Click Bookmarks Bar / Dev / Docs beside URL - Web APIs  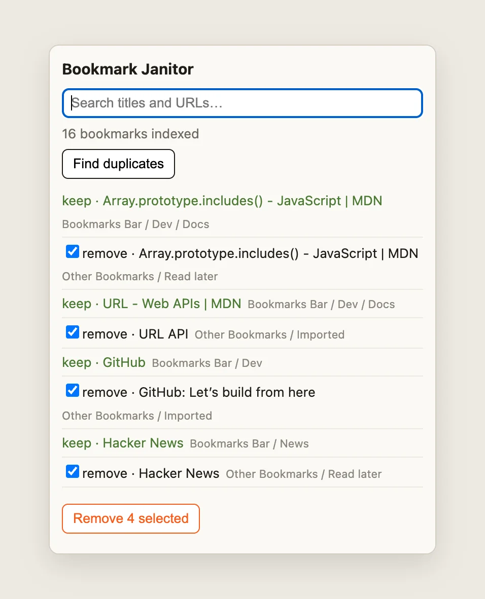coord(321,305)
